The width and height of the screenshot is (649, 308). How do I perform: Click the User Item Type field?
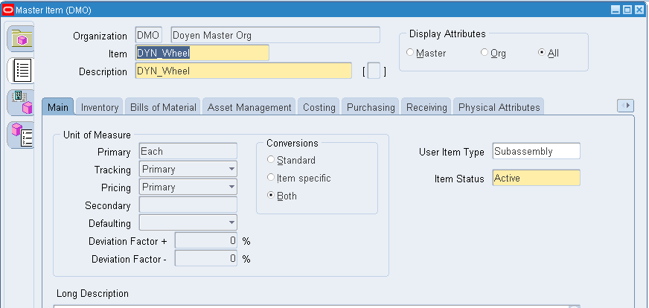click(537, 151)
